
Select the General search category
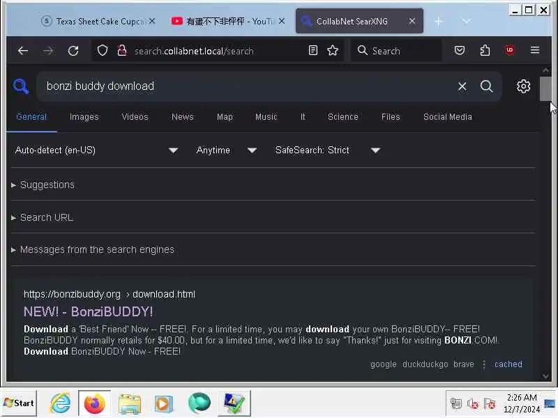click(31, 117)
